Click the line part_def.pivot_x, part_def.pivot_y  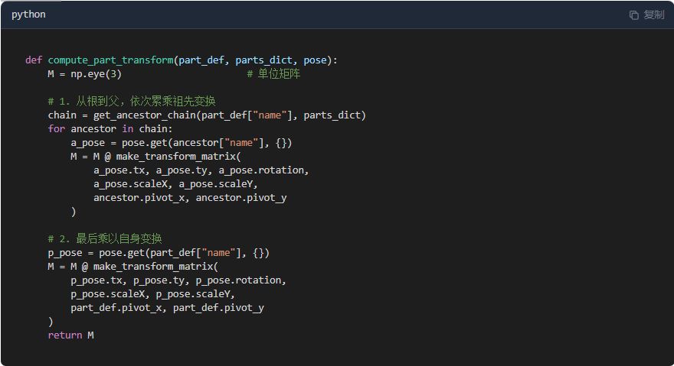click(167, 308)
